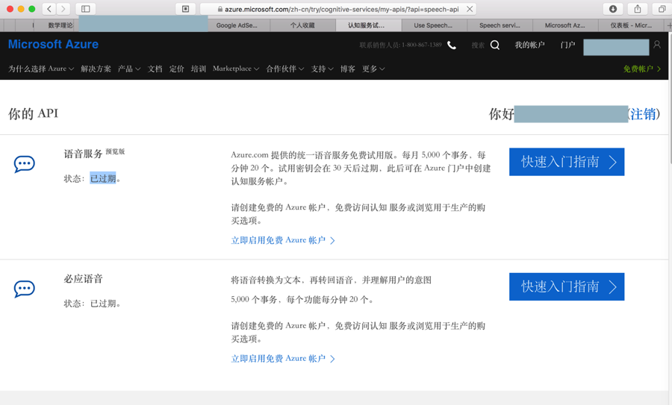The width and height of the screenshot is (672, 405).
Task: Click the address bar URL field
Action: point(338,8)
